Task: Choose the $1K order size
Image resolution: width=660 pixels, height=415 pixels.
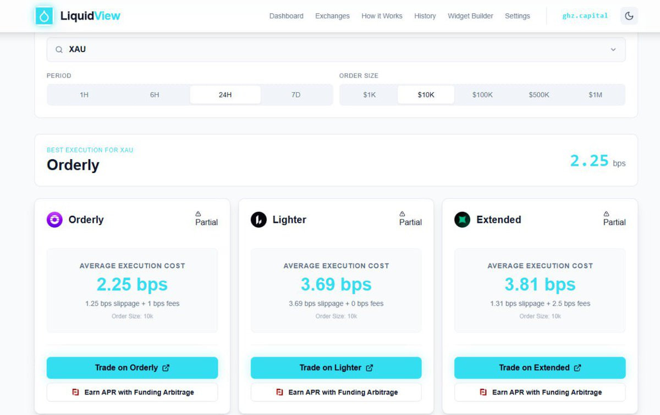Action: (370, 95)
